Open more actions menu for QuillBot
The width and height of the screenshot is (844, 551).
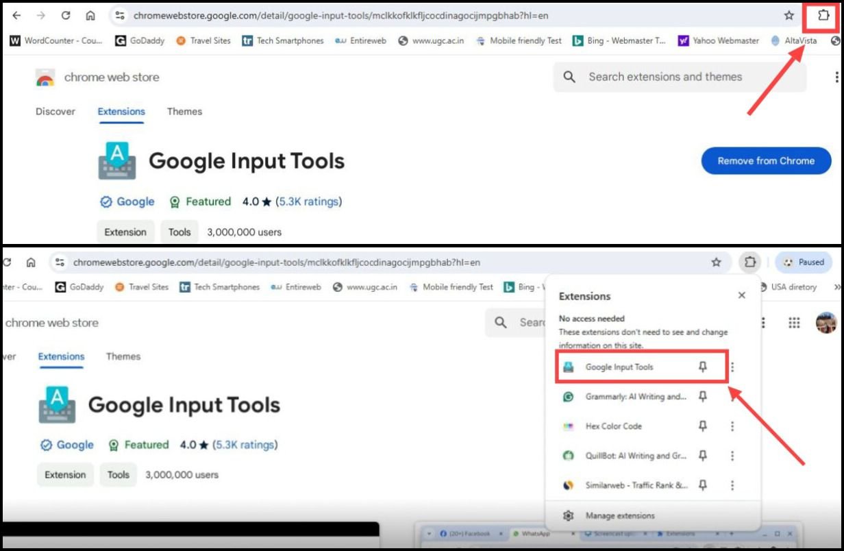(732, 456)
